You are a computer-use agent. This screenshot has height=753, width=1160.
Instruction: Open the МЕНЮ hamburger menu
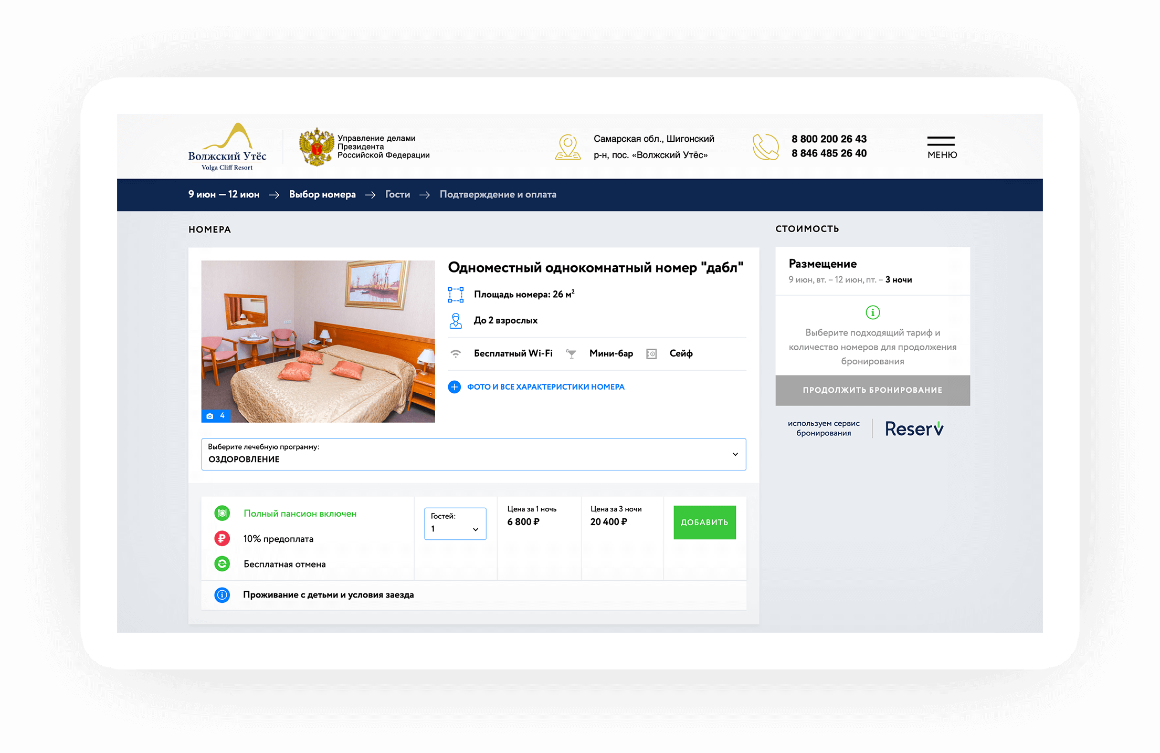pos(942,148)
